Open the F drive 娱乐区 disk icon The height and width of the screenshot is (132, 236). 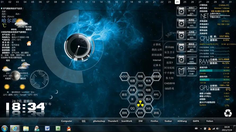tap(181, 47)
